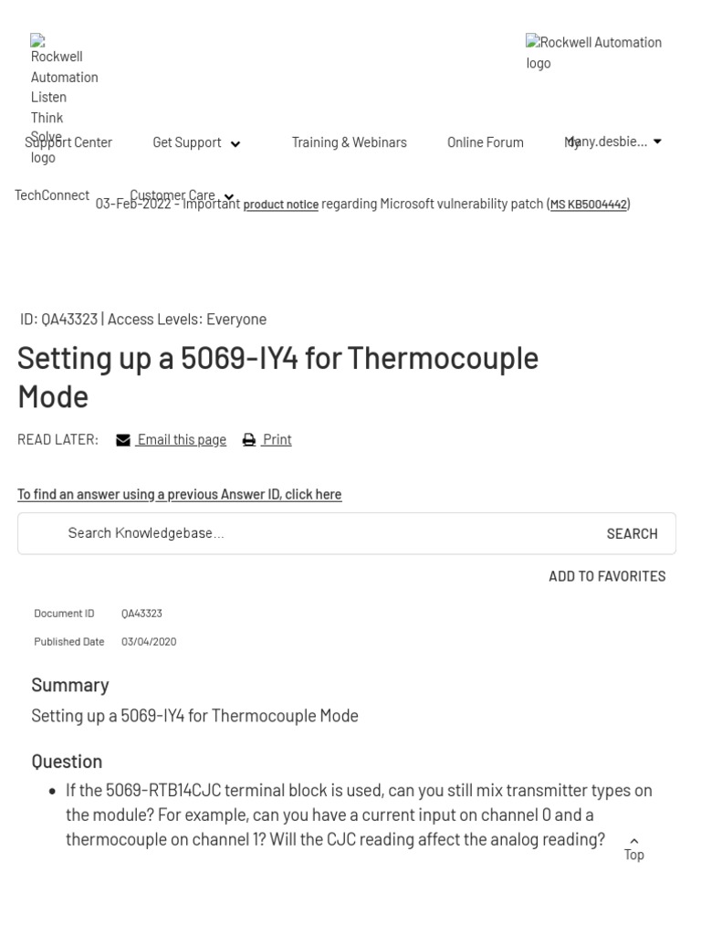Open the Support Center menu item

tap(68, 142)
